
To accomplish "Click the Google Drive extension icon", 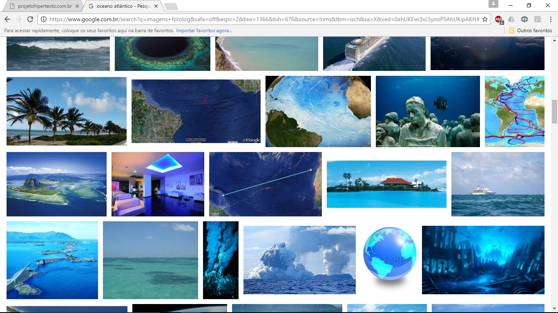I will (511, 19).
